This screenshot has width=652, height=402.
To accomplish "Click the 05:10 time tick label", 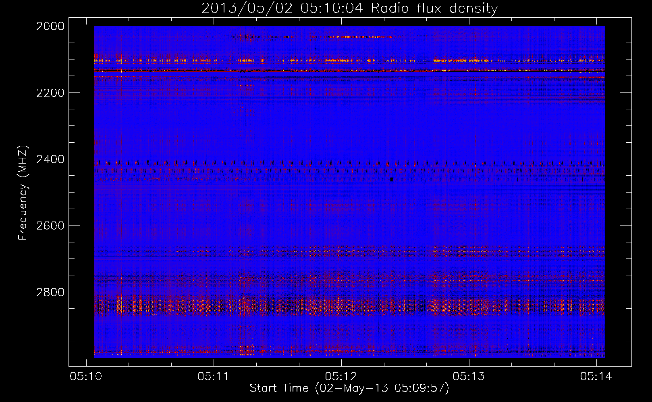I will 86,376.
